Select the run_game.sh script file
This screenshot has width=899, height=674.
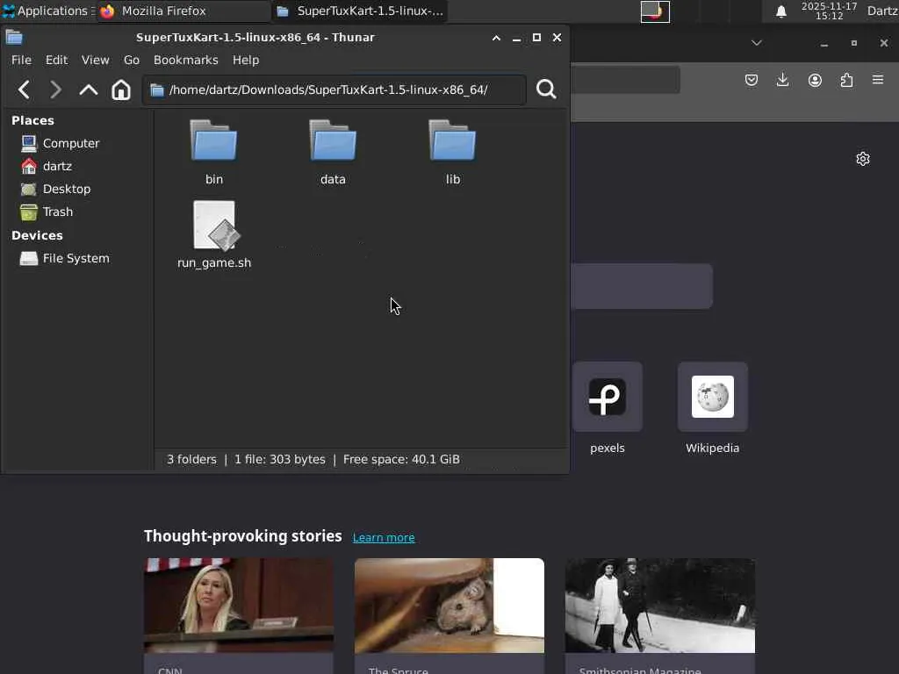pyautogui.click(x=214, y=235)
